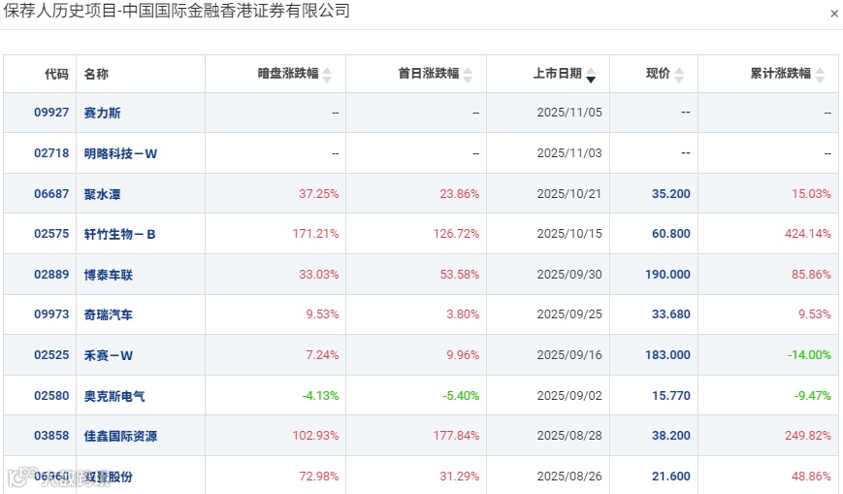Image resolution: width=843 pixels, height=494 pixels.
Task: Select 博泰车联 current price 190.000
Action: tap(667, 275)
